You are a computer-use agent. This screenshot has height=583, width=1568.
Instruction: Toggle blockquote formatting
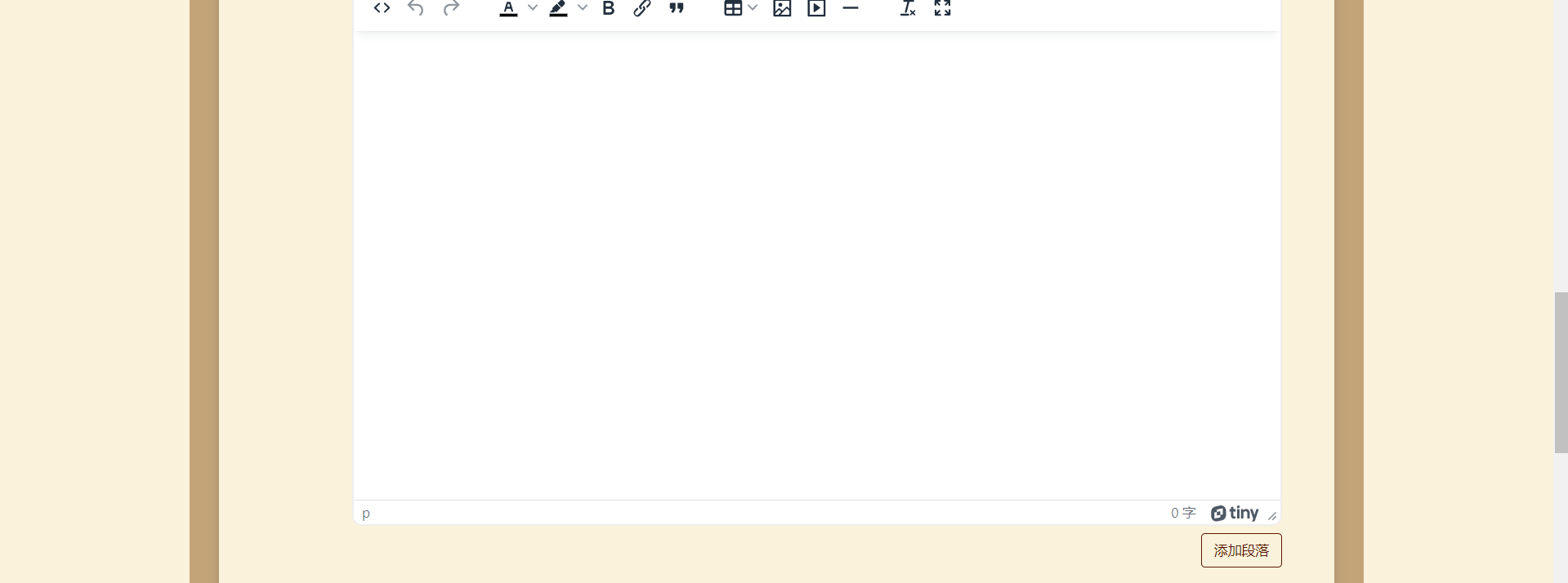click(x=677, y=8)
